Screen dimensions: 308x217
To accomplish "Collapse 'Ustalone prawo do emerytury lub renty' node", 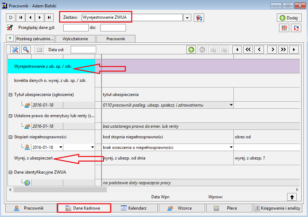I will [x=10, y=116].
